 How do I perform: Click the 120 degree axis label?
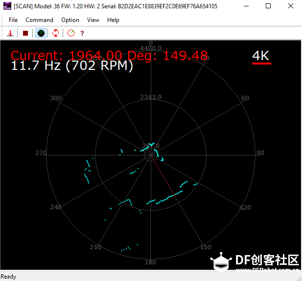(x=245, y=208)
